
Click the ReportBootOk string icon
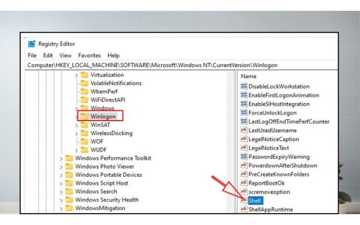pyautogui.click(x=244, y=183)
